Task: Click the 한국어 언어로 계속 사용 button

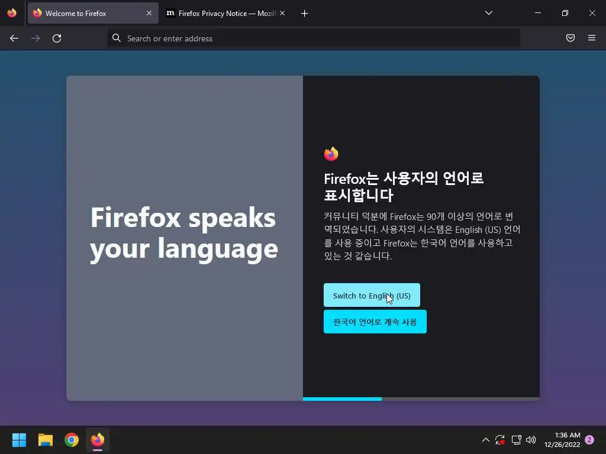Action: pos(375,322)
